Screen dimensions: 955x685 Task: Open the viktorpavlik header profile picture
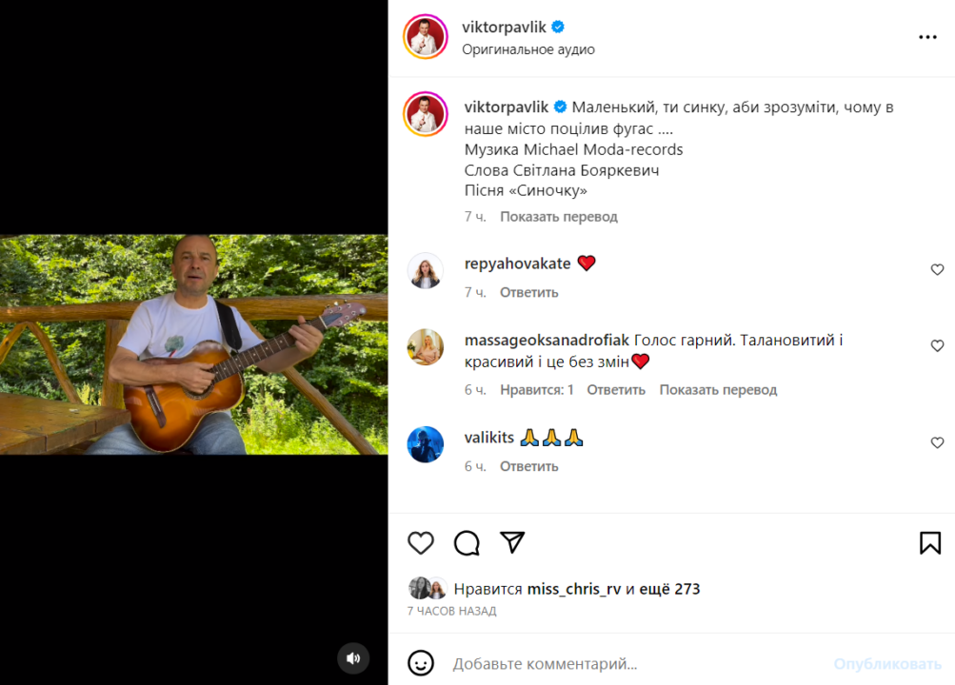click(425, 37)
